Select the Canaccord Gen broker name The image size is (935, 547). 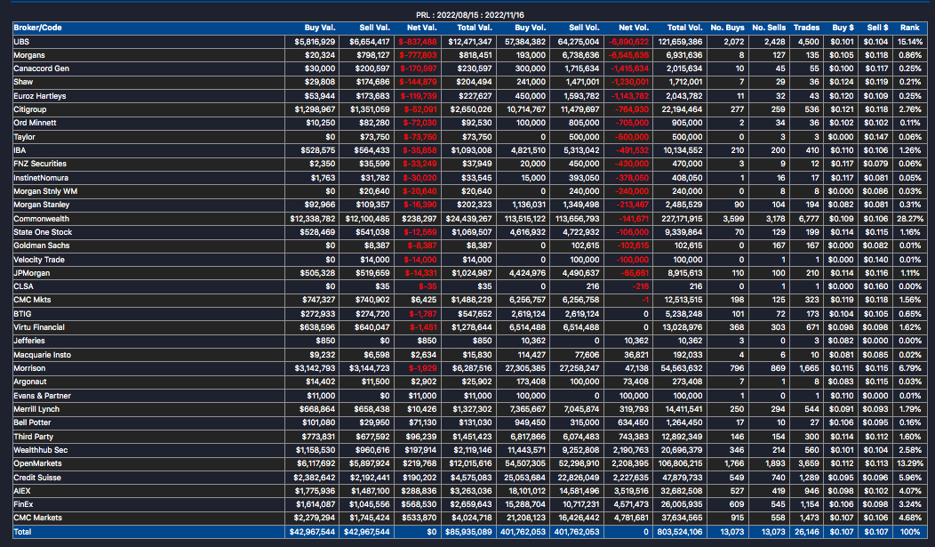pyautogui.click(x=41, y=68)
